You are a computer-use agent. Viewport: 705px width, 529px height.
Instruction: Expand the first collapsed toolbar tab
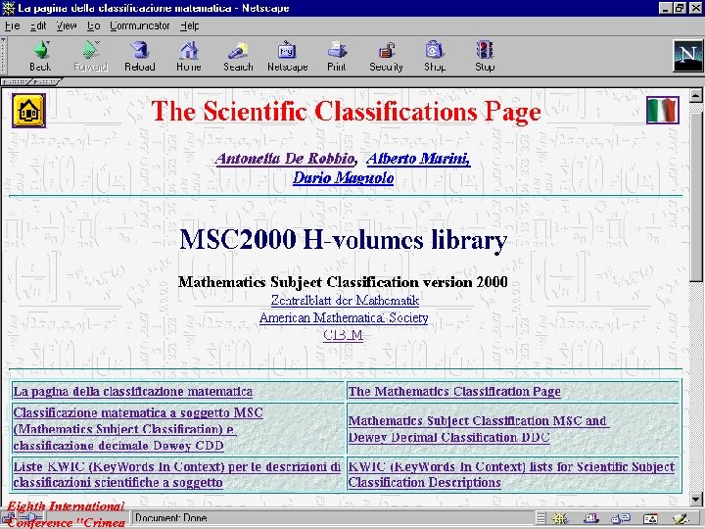point(17,82)
